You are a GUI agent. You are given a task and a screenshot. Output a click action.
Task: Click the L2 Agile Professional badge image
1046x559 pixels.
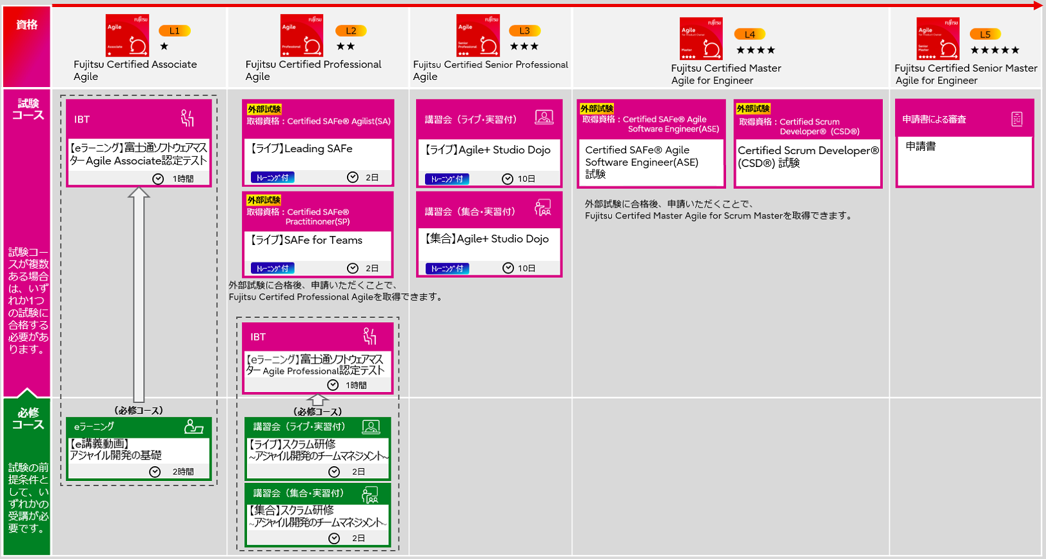pos(302,35)
